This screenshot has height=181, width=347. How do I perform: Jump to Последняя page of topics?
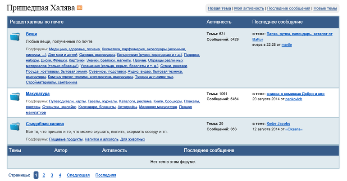(x=105, y=175)
